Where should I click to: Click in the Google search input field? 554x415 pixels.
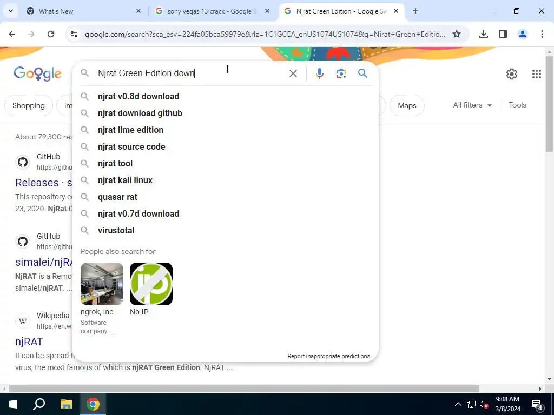pos(191,73)
